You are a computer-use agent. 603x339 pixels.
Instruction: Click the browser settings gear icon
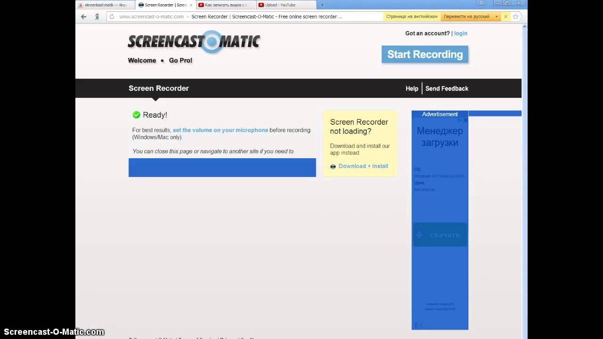481,3
